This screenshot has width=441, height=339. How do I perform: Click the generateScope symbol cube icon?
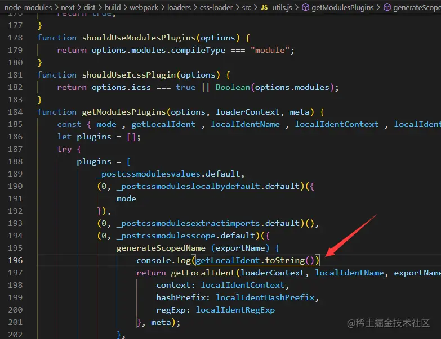point(387,7)
